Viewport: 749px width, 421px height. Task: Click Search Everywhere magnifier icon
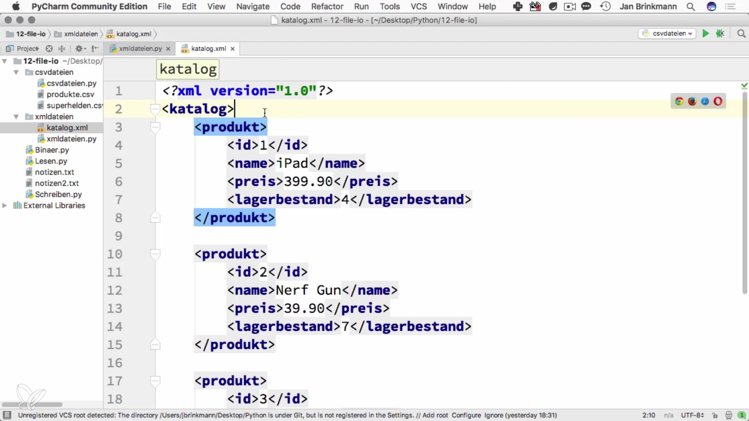click(x=741, y=34)
